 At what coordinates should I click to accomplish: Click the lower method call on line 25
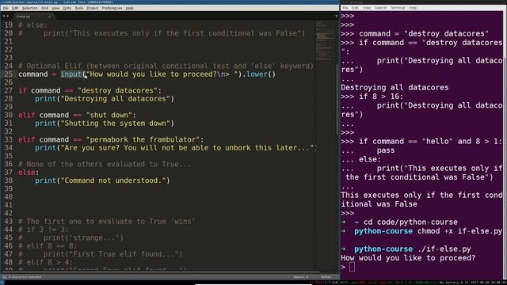[x=257, y=74]
